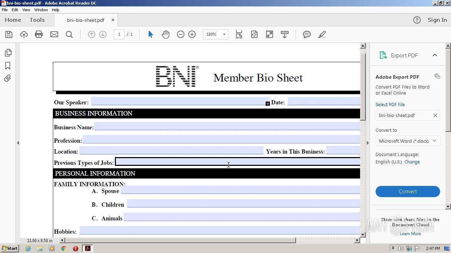Click the current page number box
The width and height of the screenshot is (451, 253).
tap(119, 34)
